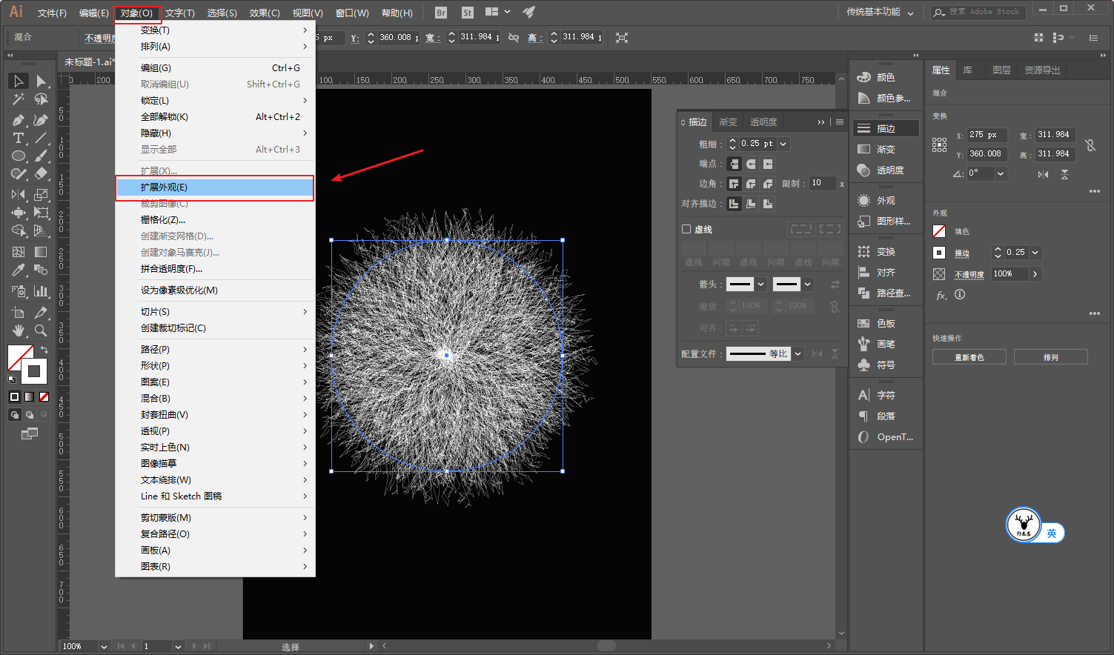The width and height of the screenshot is (1114, 655).
Task: Pick the Ellipse tool
Action: click(x=19, y=156)
